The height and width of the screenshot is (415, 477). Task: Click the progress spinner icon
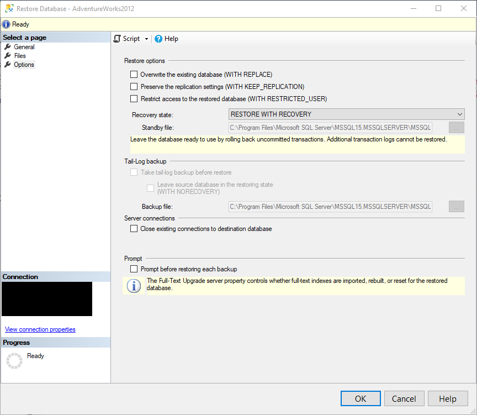pos(14,361)
